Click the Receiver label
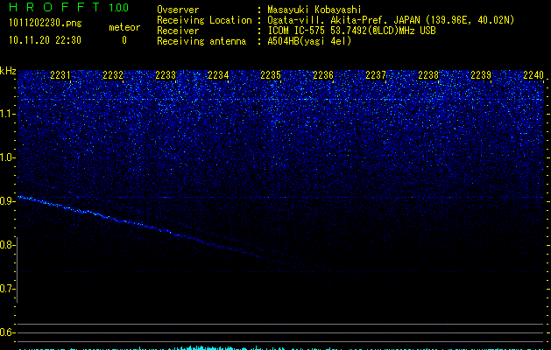The image size is (551, 350). 178,31
